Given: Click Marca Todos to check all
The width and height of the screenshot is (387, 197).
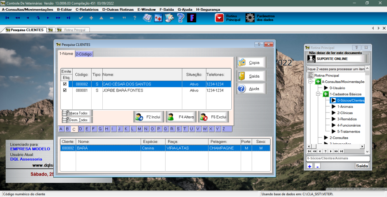Looking at the screenshot, I should tap(77, 113).
